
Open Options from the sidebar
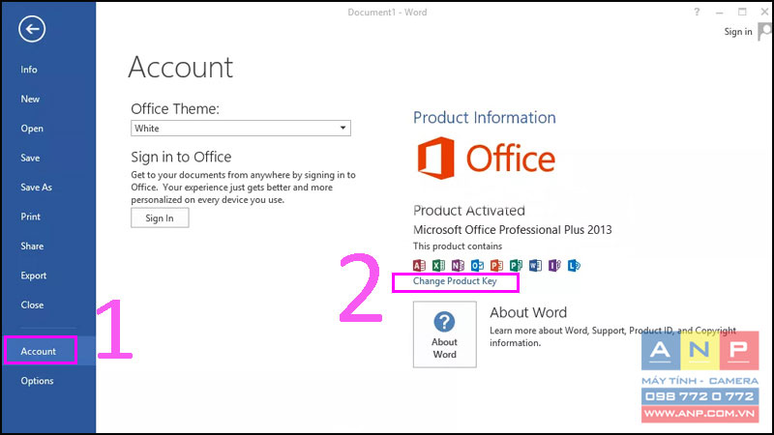(x=37, y=381)
